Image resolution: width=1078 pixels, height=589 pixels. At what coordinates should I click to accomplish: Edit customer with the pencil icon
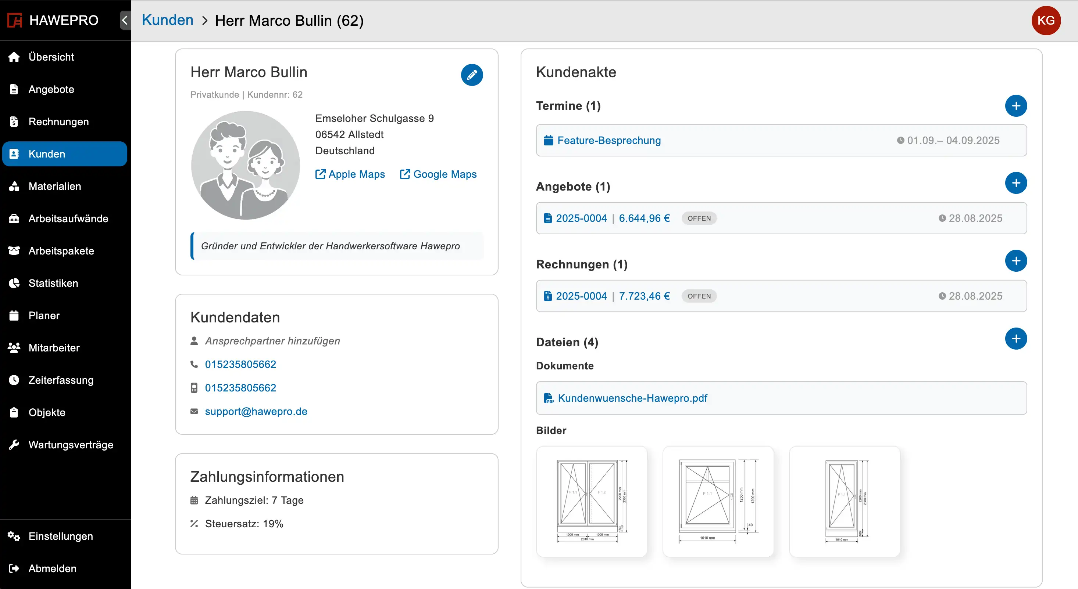click(x=472, y=75)
